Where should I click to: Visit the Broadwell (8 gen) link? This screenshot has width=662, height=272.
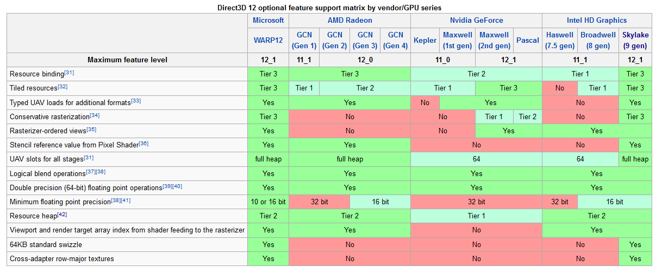pyautogui.click(x=598, y=40)
